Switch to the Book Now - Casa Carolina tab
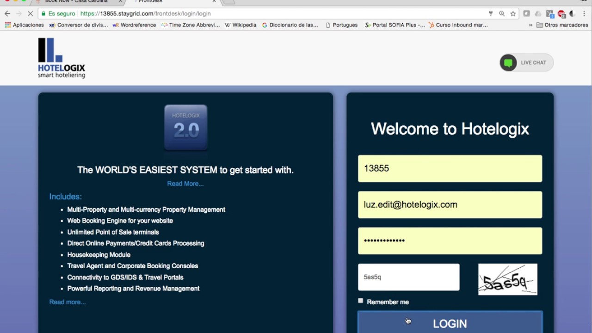This screenshot has width=592, height=333. [76, 2]
